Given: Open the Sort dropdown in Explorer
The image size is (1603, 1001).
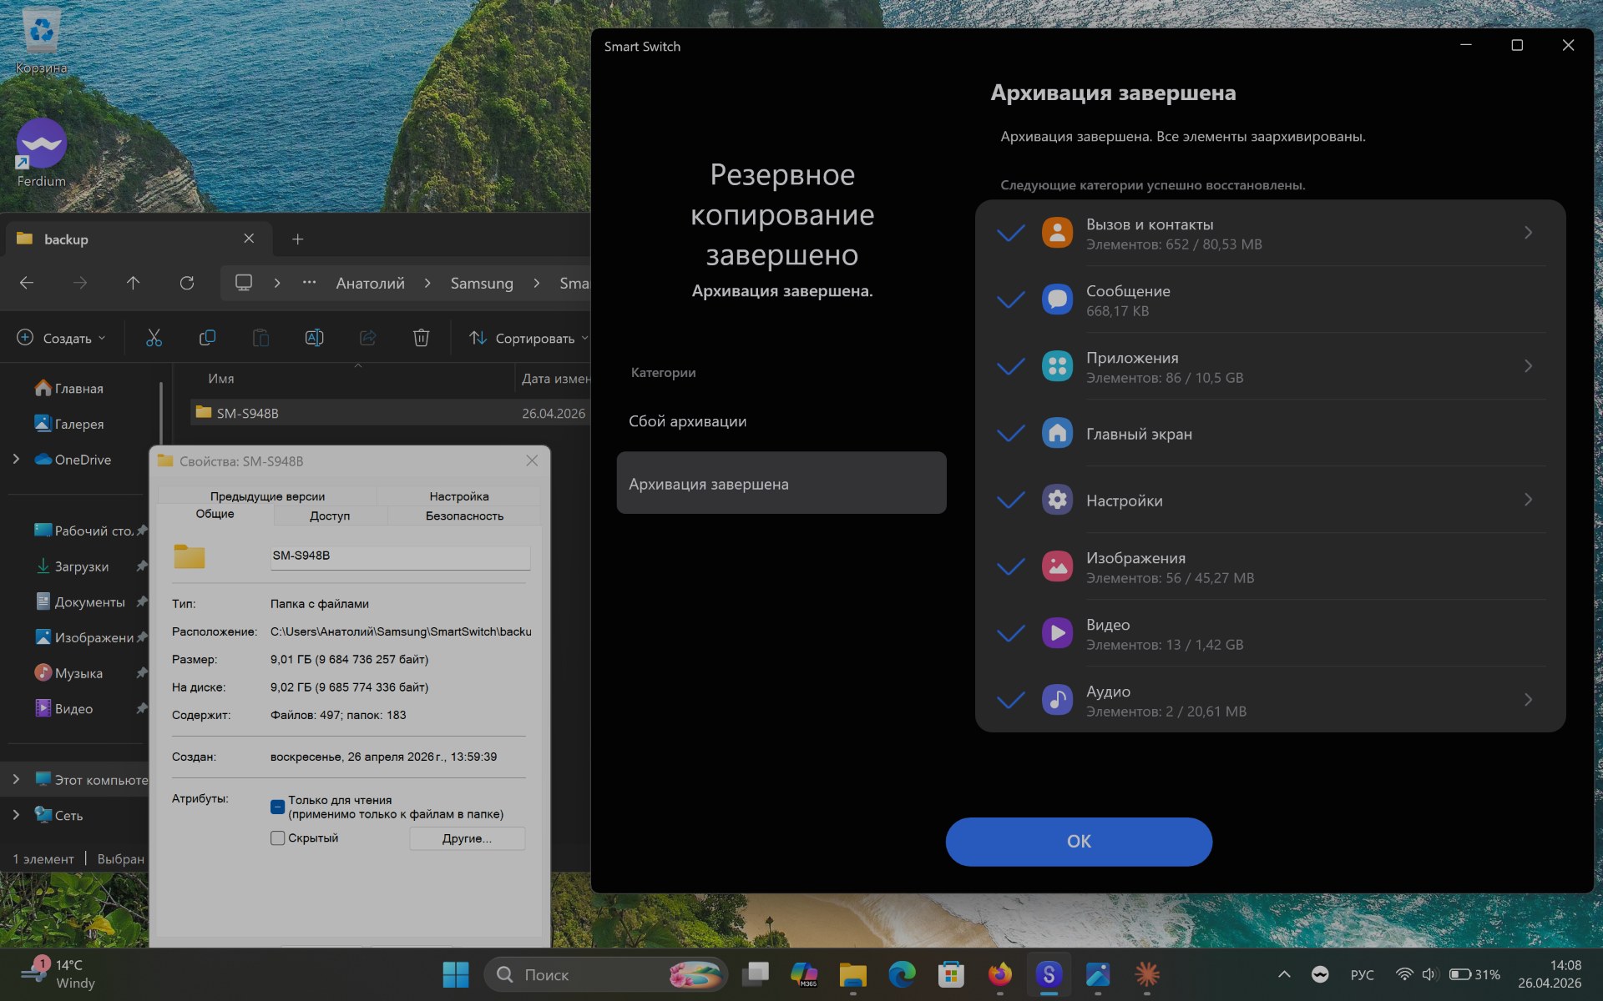Looking at the screenshot, I should click(x=528, y=338).
